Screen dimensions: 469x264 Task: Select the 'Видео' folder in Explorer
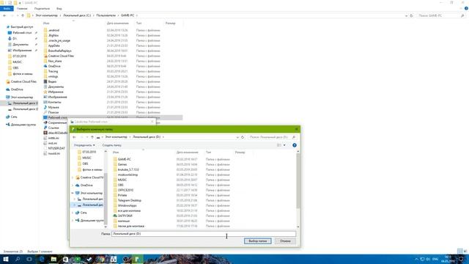[x=52, y=81]
